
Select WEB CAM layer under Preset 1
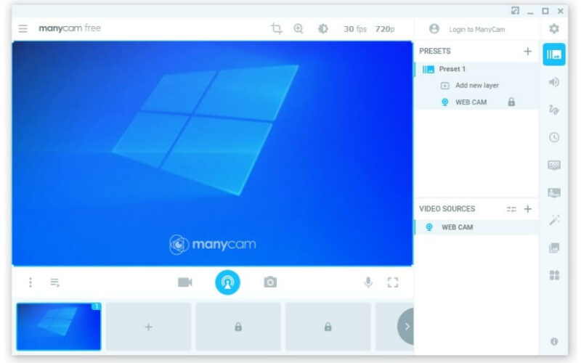471,102
